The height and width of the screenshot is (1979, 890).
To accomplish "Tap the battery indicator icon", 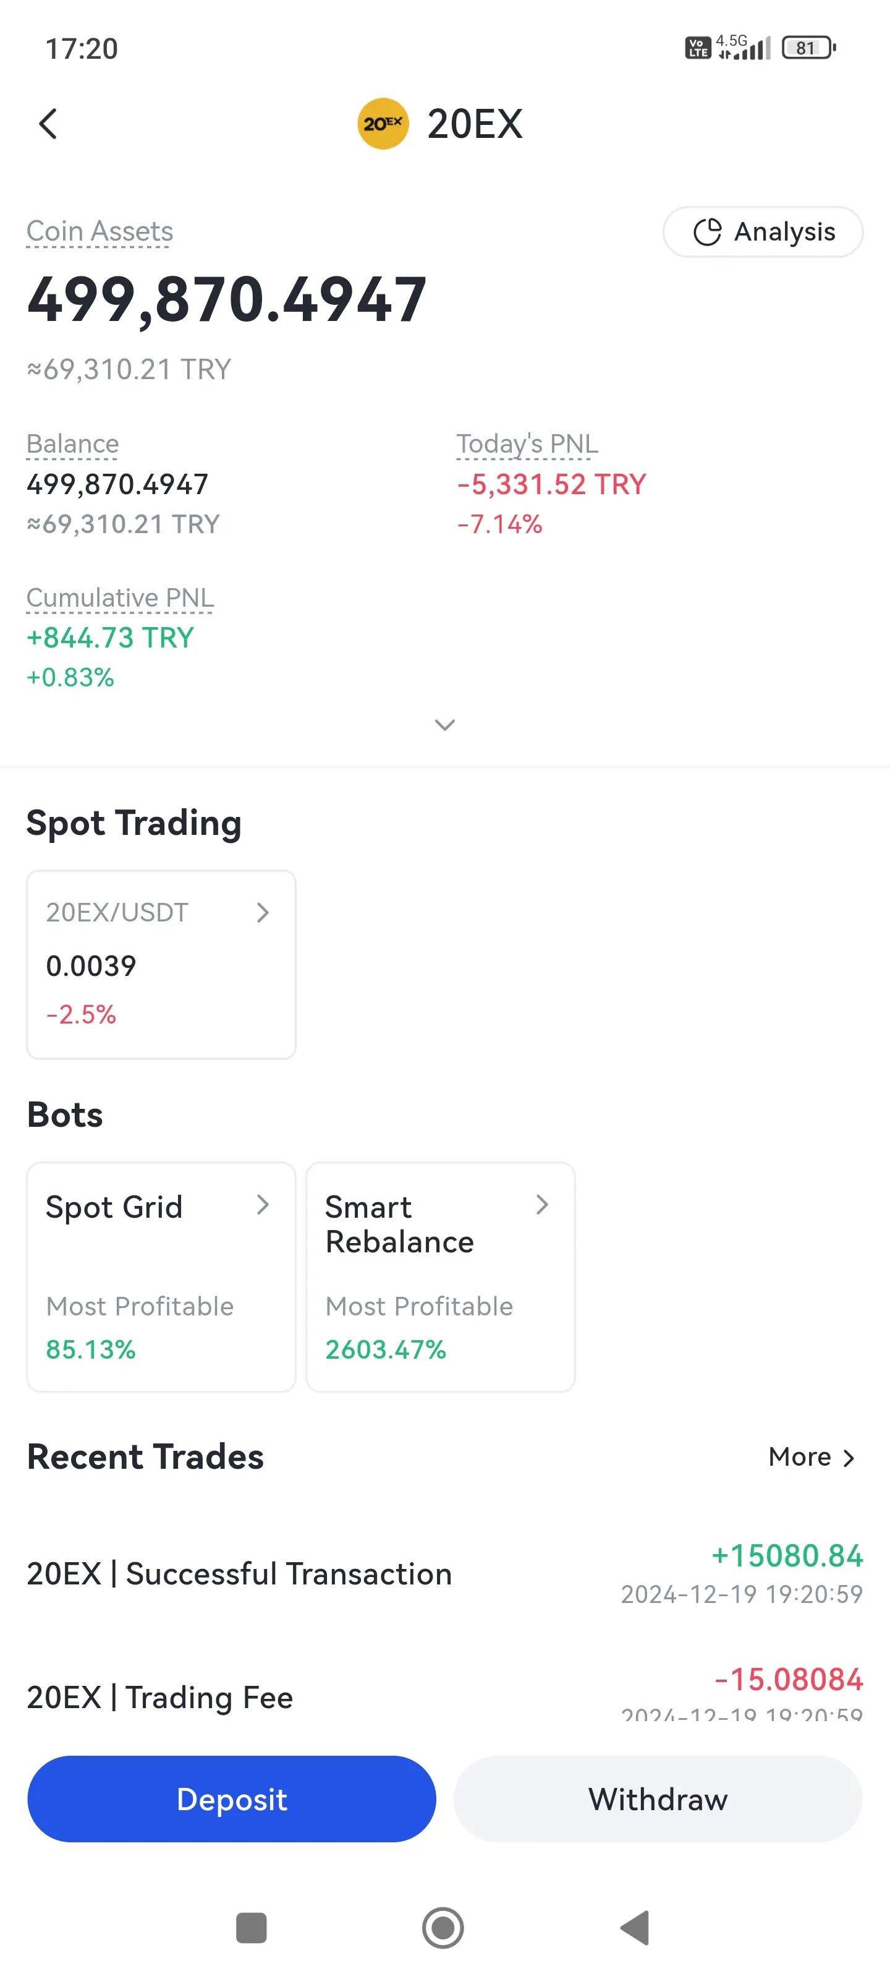I will pos(808,48).
